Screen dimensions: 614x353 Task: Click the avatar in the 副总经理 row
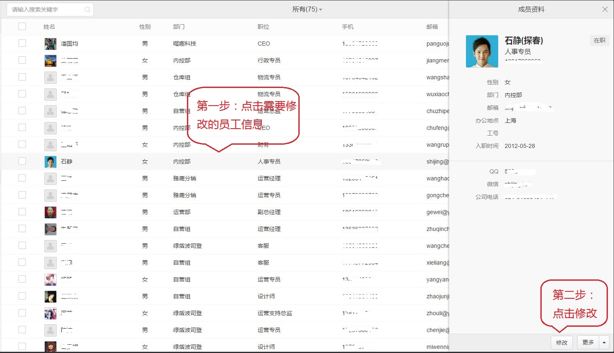click(50, 212)
